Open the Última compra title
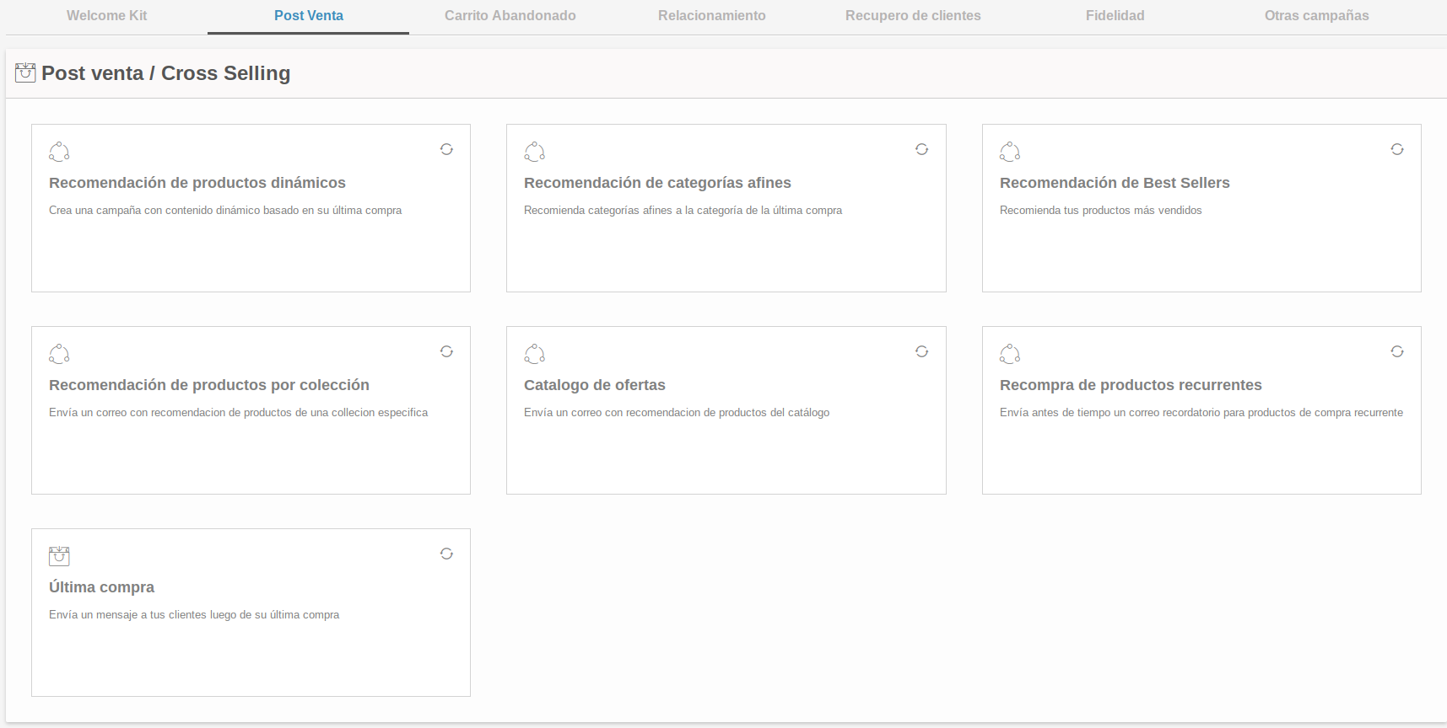 pyautogui.click(x=101, y=587)
